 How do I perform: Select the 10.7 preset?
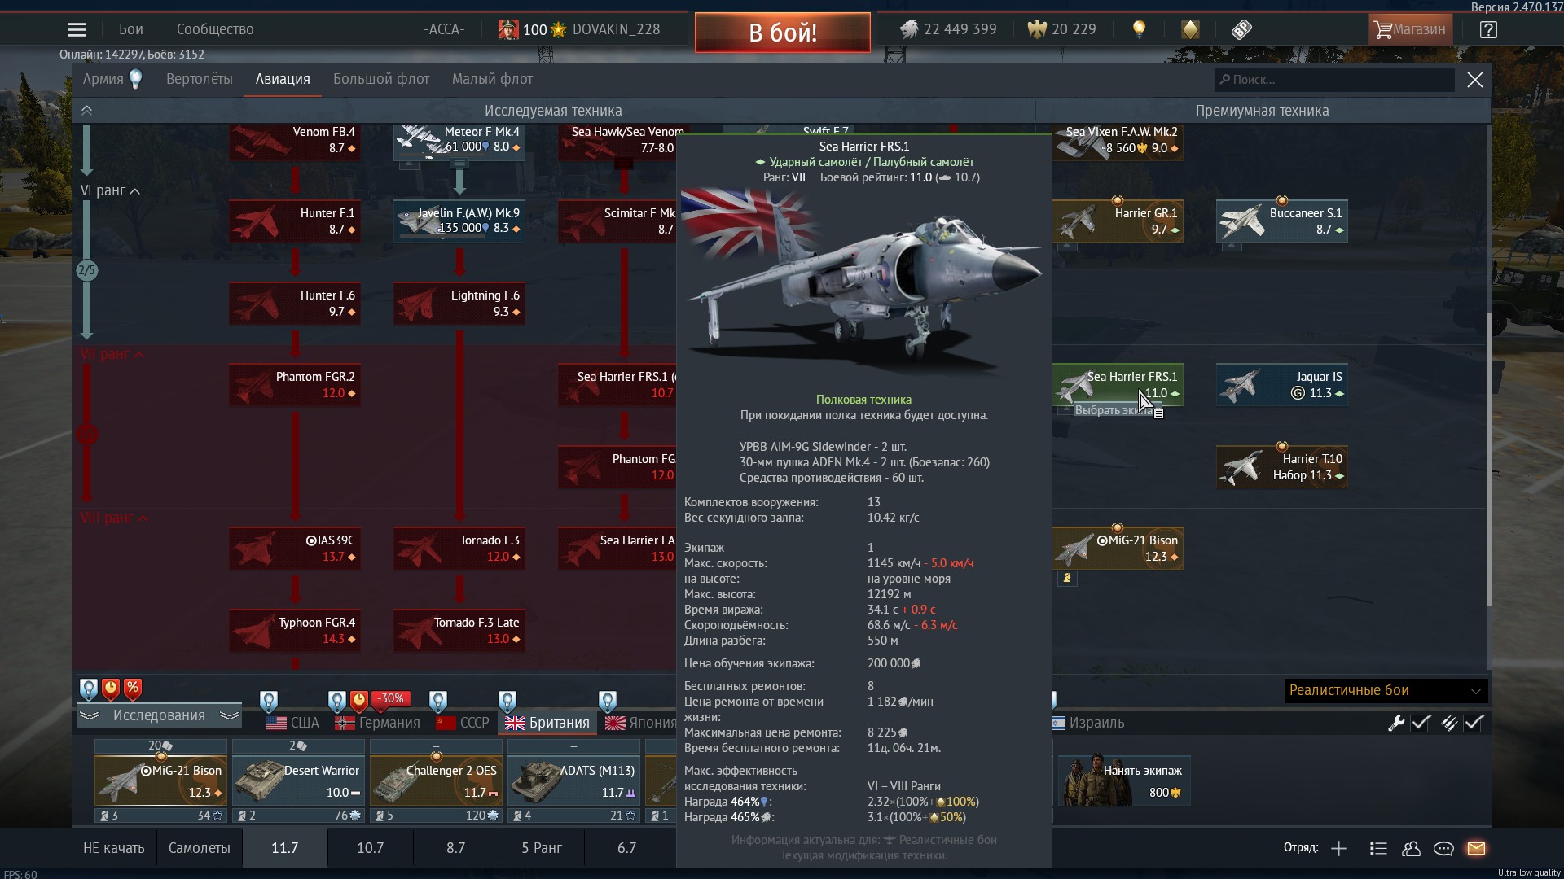point(370,848)
